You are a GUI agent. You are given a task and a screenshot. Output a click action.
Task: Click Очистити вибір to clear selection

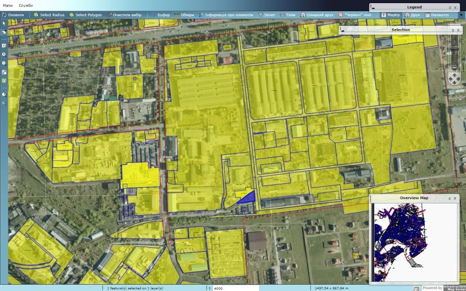(x=124, y=15)
